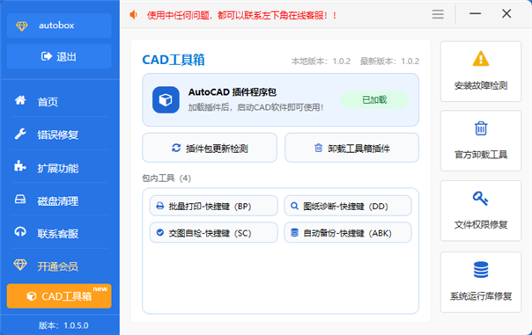The width and height of the screenshot is (532, 335).
Task: Select the CAD工具箱 sidebar tab
Action: point(59,296)
